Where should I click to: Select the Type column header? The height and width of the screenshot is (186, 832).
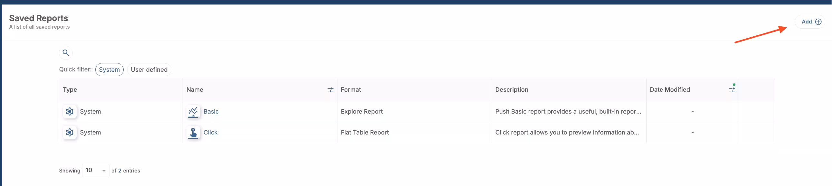tap(70, 89)
